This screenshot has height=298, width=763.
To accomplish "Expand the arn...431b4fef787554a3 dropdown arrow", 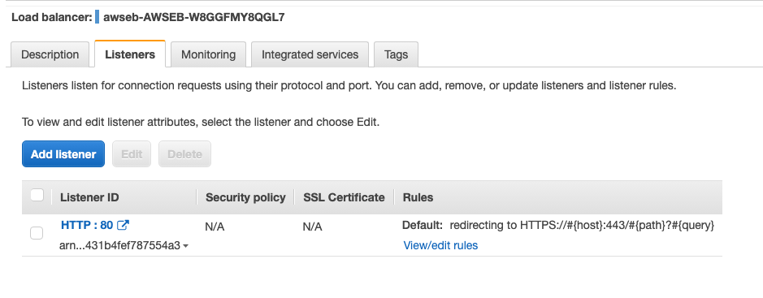I will tap(185, 247).
